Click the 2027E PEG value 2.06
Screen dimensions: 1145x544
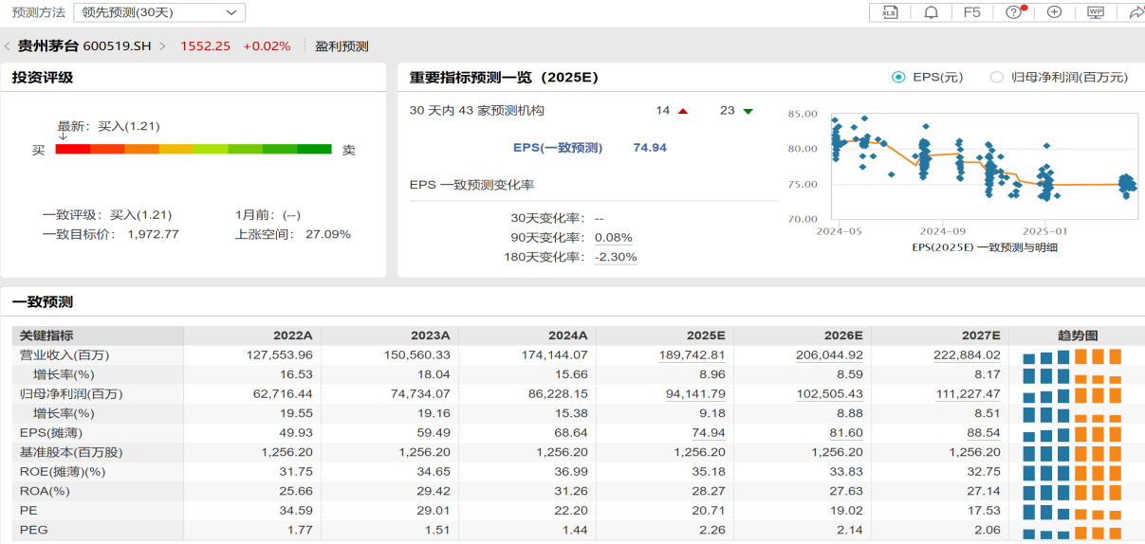pyautogui.click(x=988, y=530)
